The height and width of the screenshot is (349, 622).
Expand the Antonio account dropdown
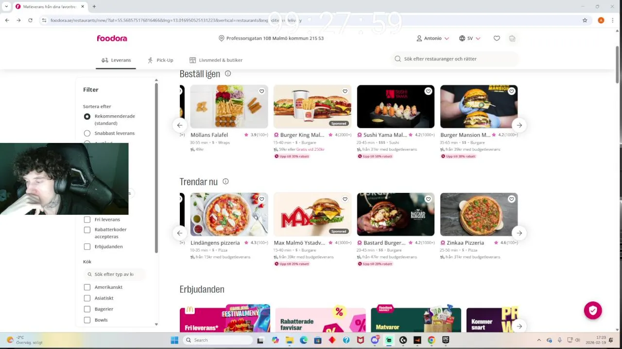(x=432, y=38)
